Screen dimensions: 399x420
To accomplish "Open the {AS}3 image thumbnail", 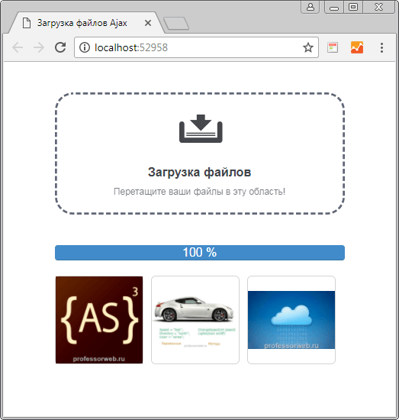I will (99, 320).
